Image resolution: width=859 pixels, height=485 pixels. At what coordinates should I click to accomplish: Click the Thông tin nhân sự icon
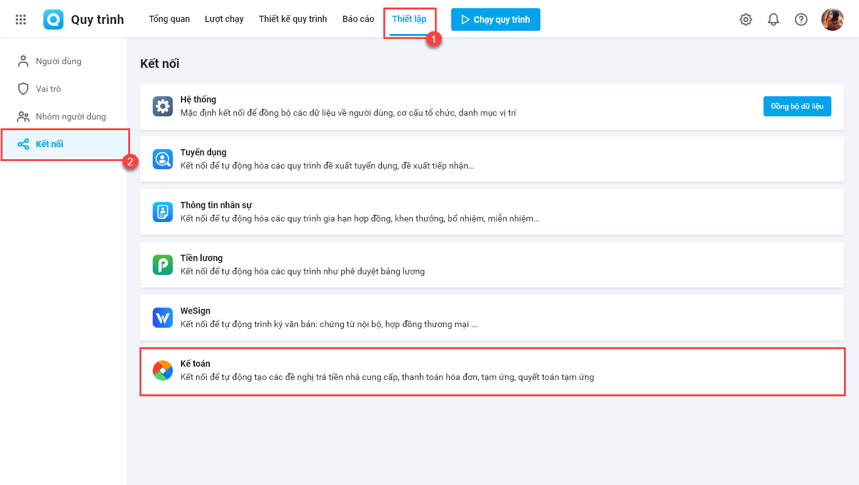click(163, 212)
